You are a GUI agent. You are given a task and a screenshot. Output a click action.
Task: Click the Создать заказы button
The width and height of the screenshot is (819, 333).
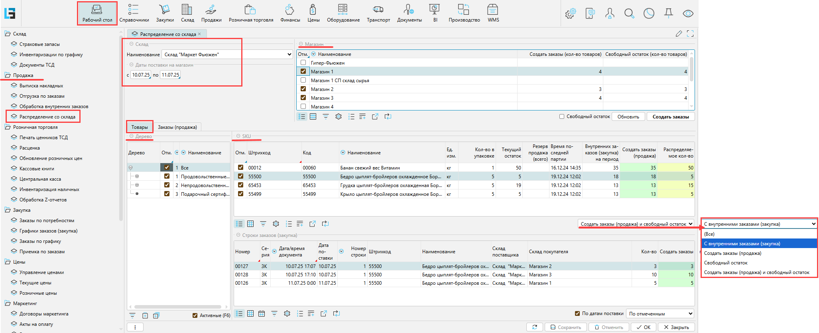[671, 117]
